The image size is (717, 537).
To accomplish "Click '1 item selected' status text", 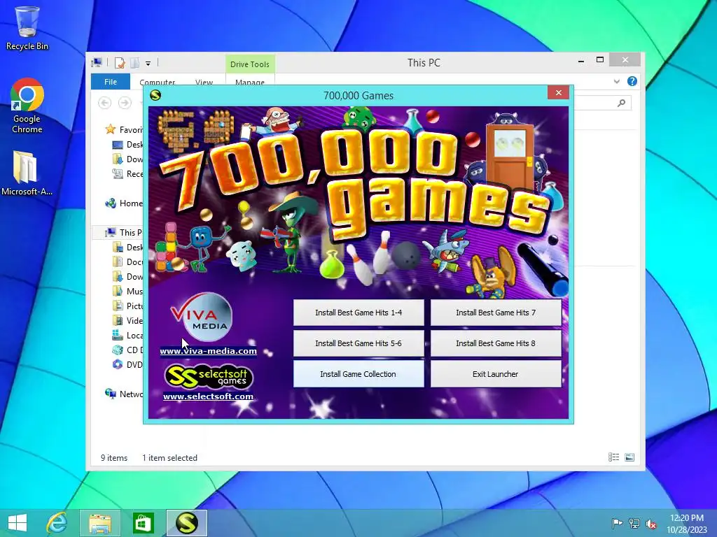I will tap(169, 458).
